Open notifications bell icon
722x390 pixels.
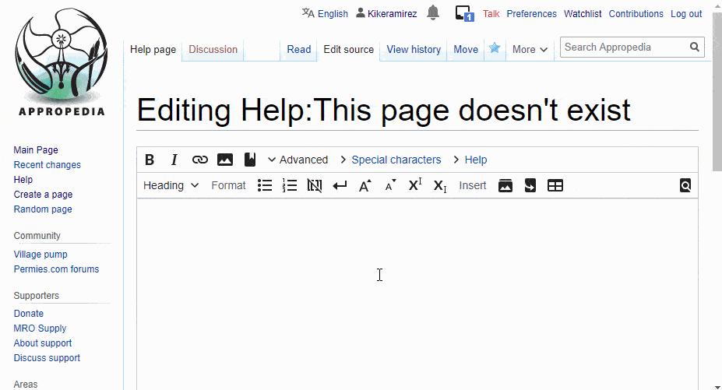click(x=433, y=12)
